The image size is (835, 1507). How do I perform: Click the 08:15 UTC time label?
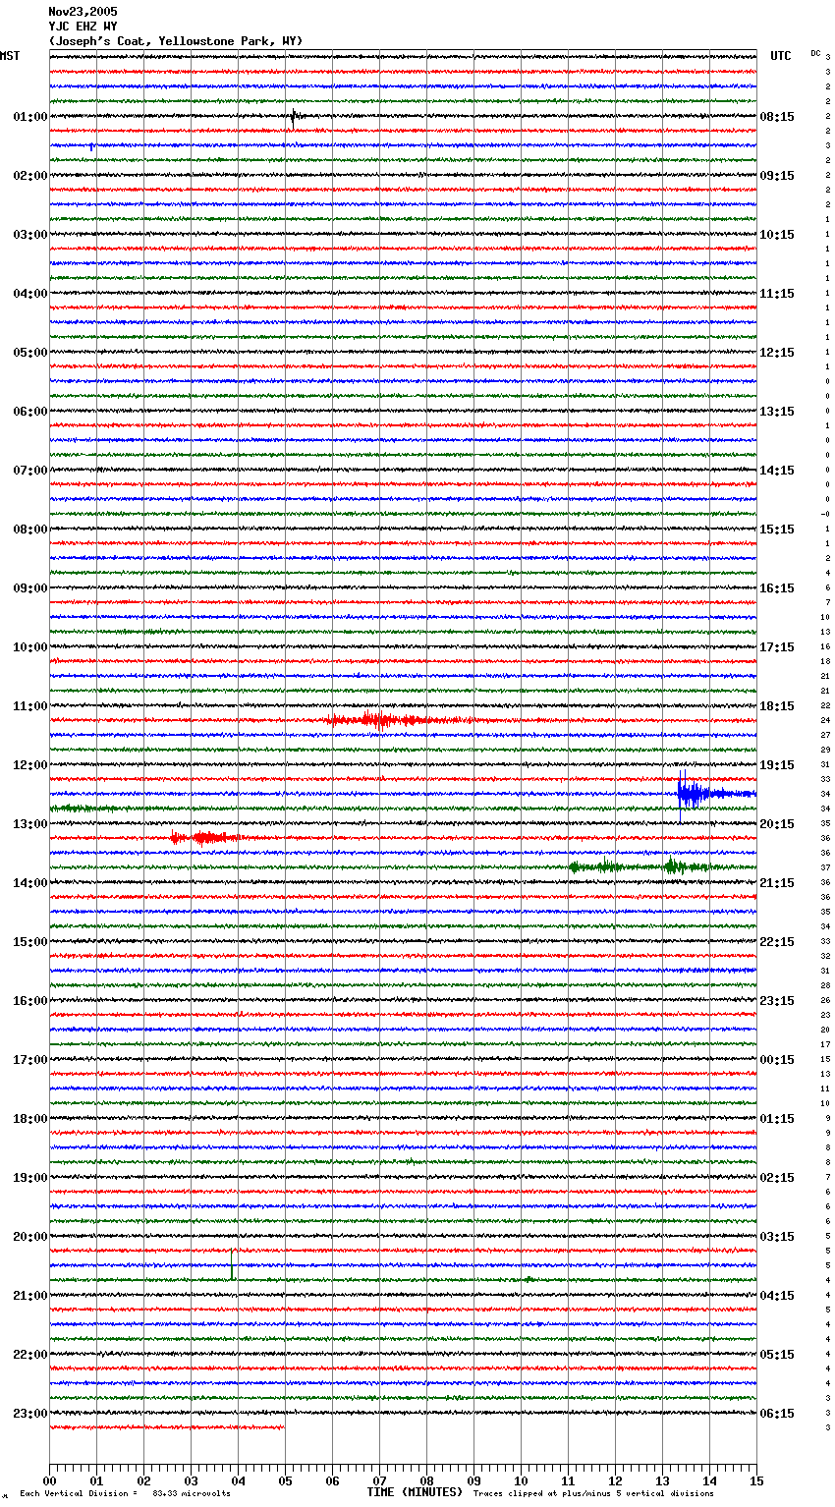pos(777,117)
